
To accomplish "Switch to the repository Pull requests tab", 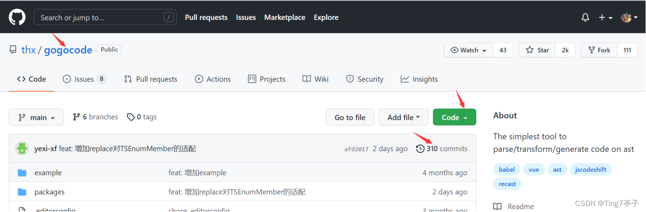I will 151,79.
